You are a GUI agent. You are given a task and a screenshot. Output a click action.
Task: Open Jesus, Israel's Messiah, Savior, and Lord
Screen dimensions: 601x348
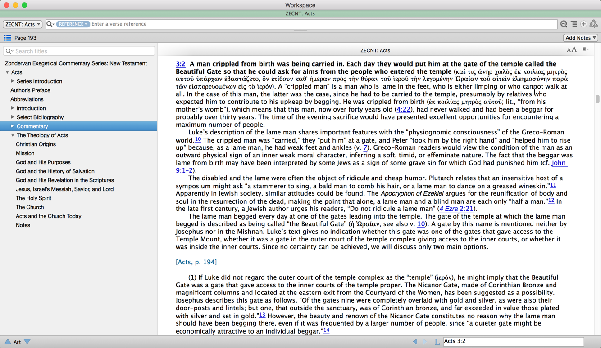point(64,189)
